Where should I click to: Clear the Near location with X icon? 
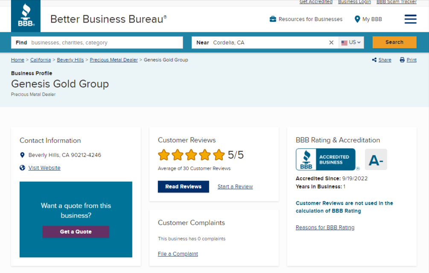pyautogui.click(x=331, y=43)
